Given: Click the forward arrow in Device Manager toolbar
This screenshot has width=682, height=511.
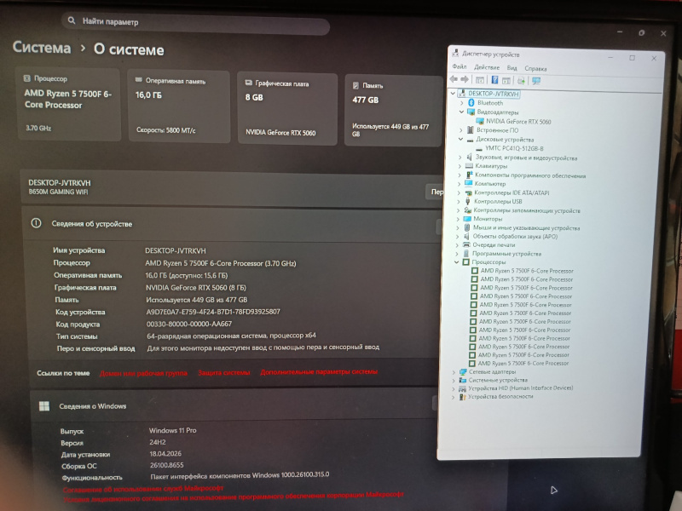Looking at the screenshot, I should coord(465,79).
